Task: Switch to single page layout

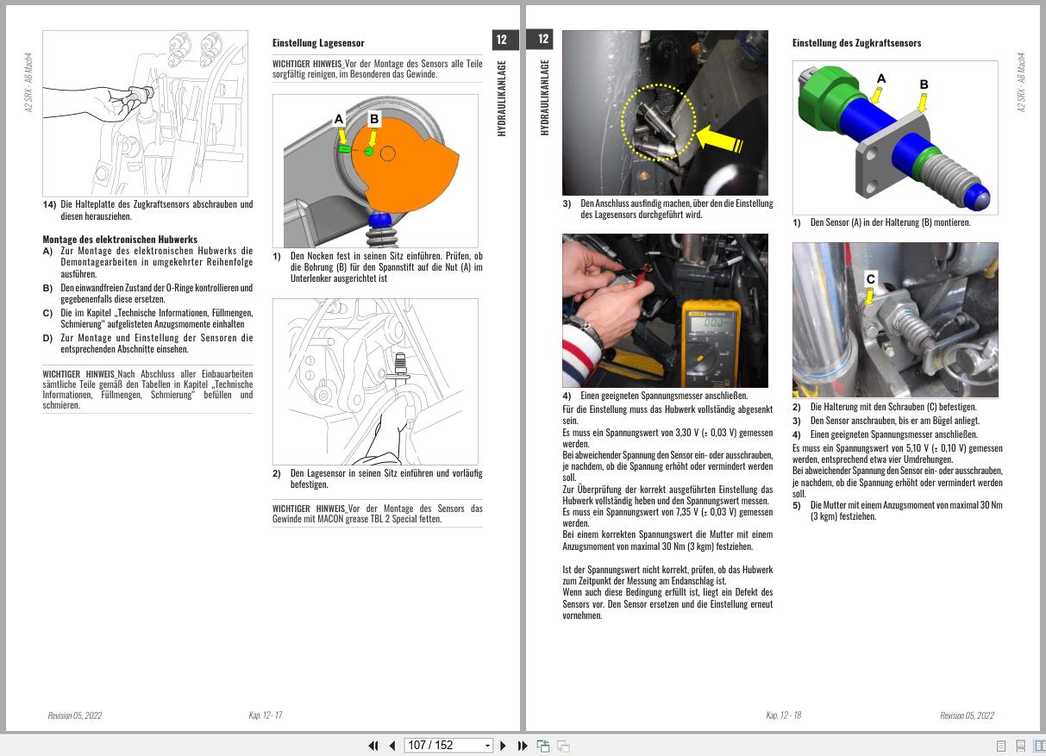Action: [x=1001, y=746]
